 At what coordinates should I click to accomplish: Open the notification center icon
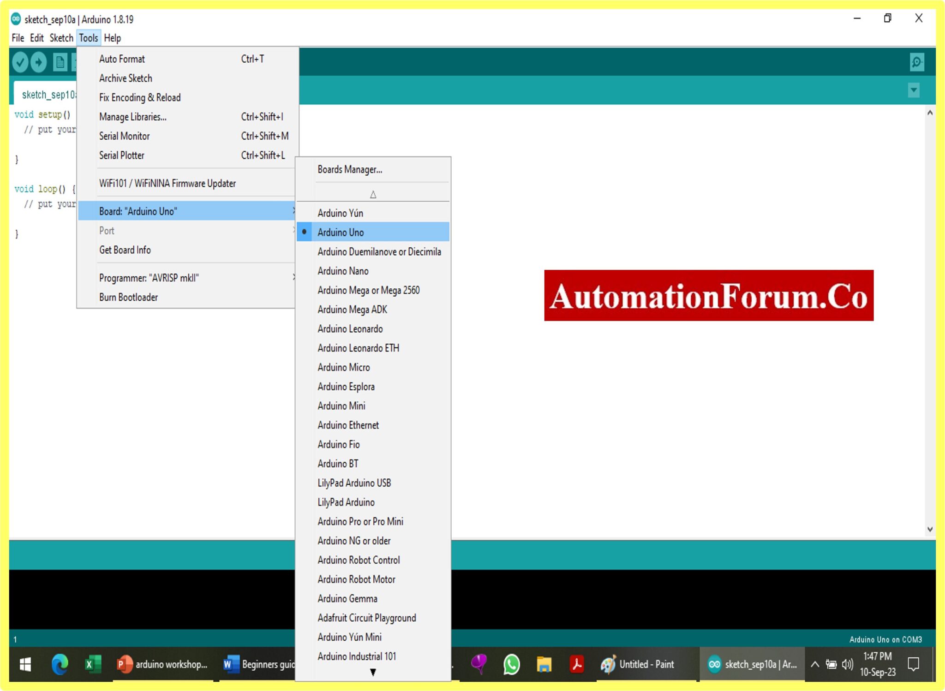coord(913,664)
